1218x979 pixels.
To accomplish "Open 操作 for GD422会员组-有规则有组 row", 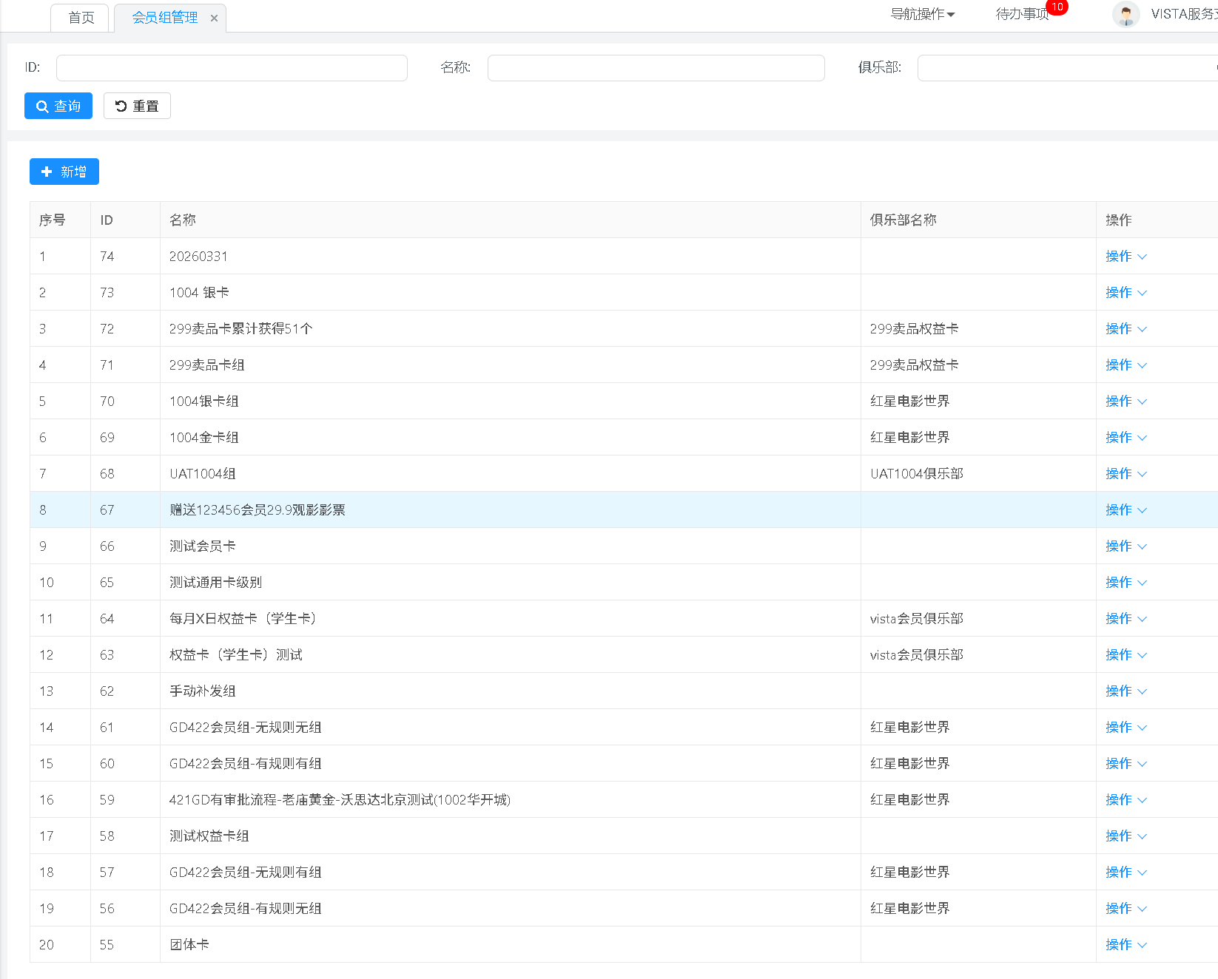I will point(1126,764).
